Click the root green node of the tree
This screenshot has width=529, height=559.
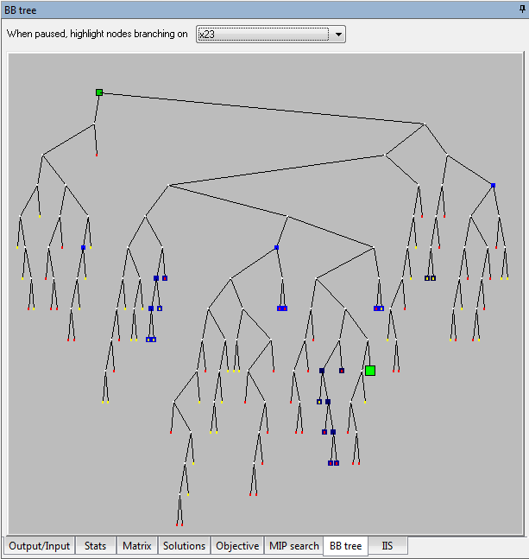[x=99, y=92]
